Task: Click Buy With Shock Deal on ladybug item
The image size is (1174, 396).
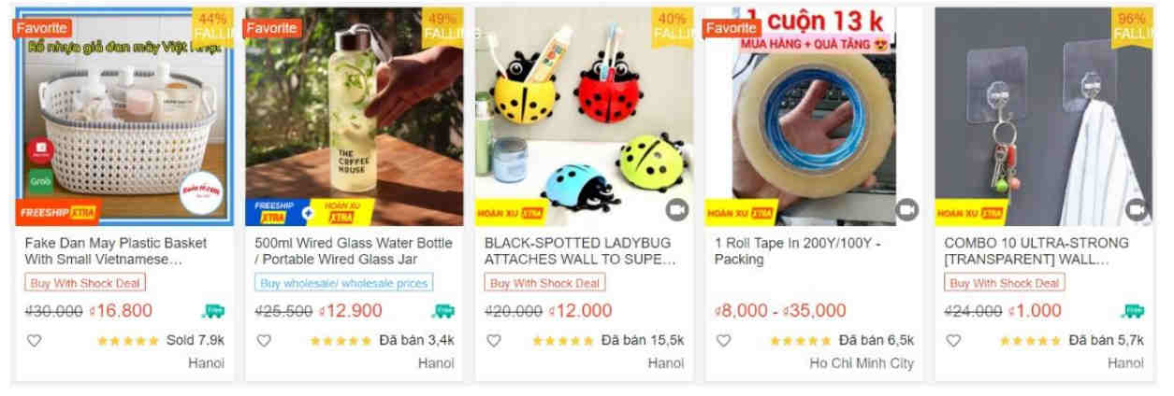Action: click(544, 283)
